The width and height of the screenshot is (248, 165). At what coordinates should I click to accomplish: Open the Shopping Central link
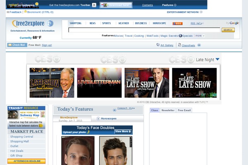click(21, 137)
